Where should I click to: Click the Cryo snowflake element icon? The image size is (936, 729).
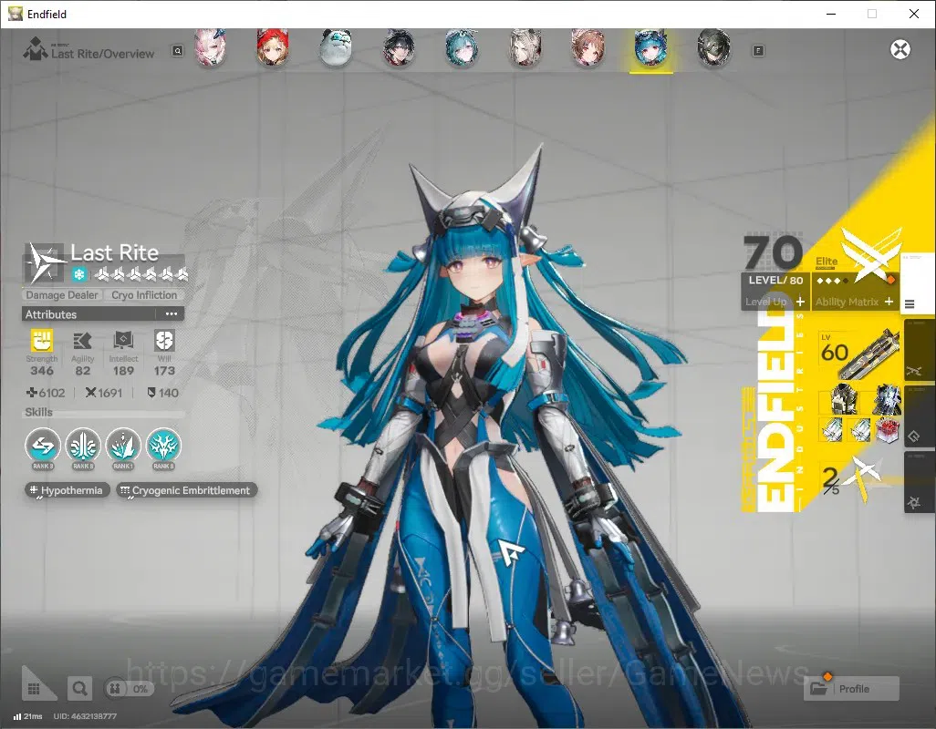[78, 274]
